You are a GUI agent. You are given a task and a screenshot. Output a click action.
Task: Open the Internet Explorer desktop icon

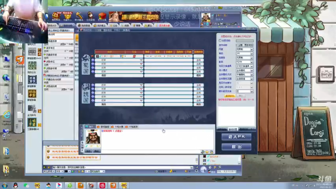7,115
